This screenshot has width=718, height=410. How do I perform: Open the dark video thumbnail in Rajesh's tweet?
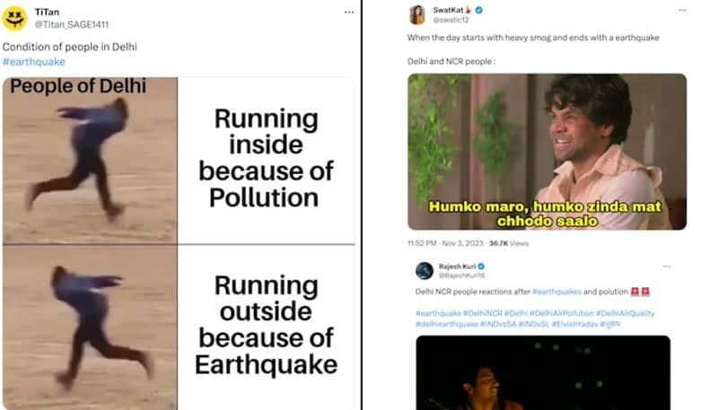(x=544, y=372)
